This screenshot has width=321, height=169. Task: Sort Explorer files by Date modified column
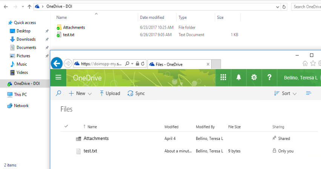tap(152, 17)
